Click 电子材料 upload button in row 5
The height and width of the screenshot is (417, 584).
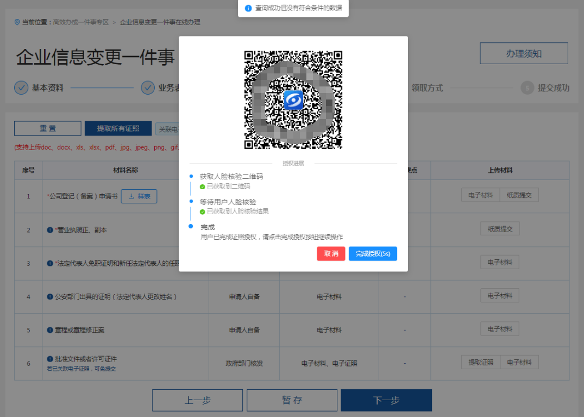click(x=500, y=329)
